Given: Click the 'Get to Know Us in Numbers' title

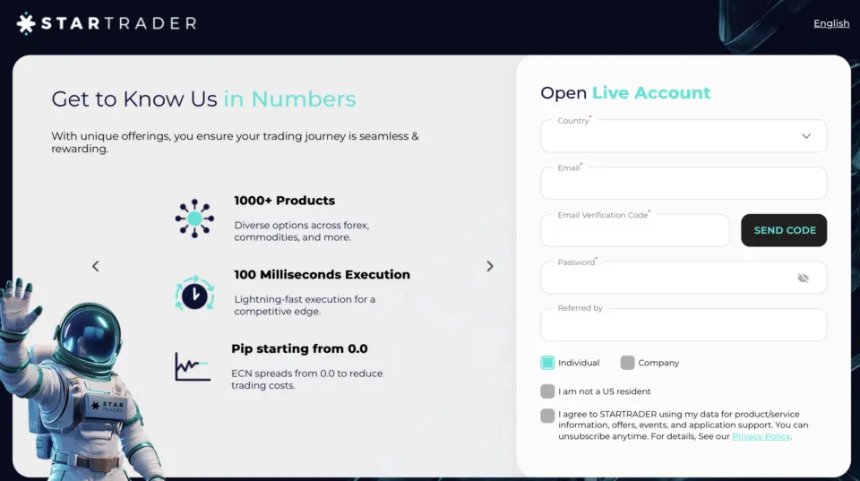Looking at the screenshot, I should click(203, 99).
